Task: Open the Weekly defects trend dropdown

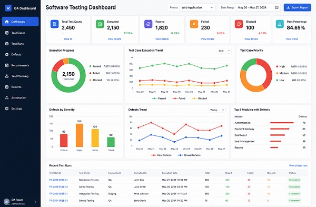Action: [217, 110]
